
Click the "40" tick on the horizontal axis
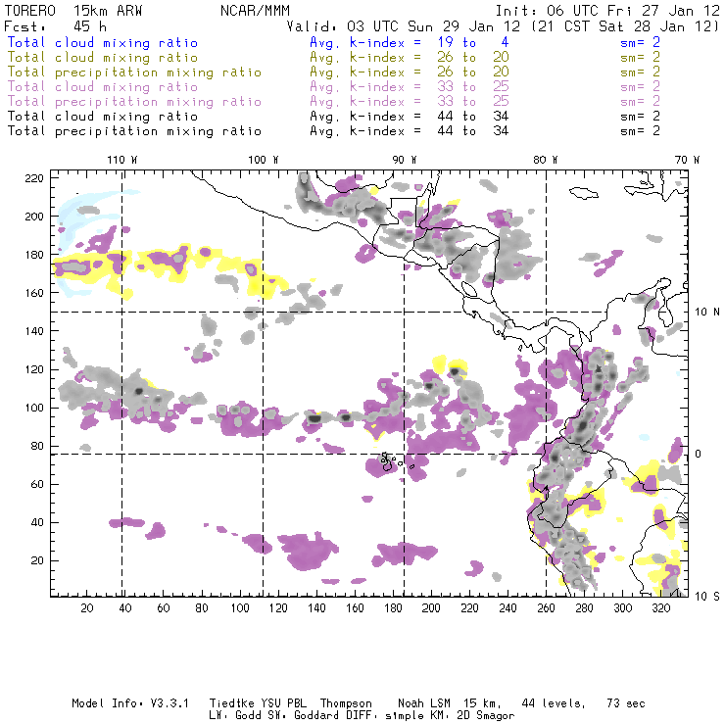125,608
